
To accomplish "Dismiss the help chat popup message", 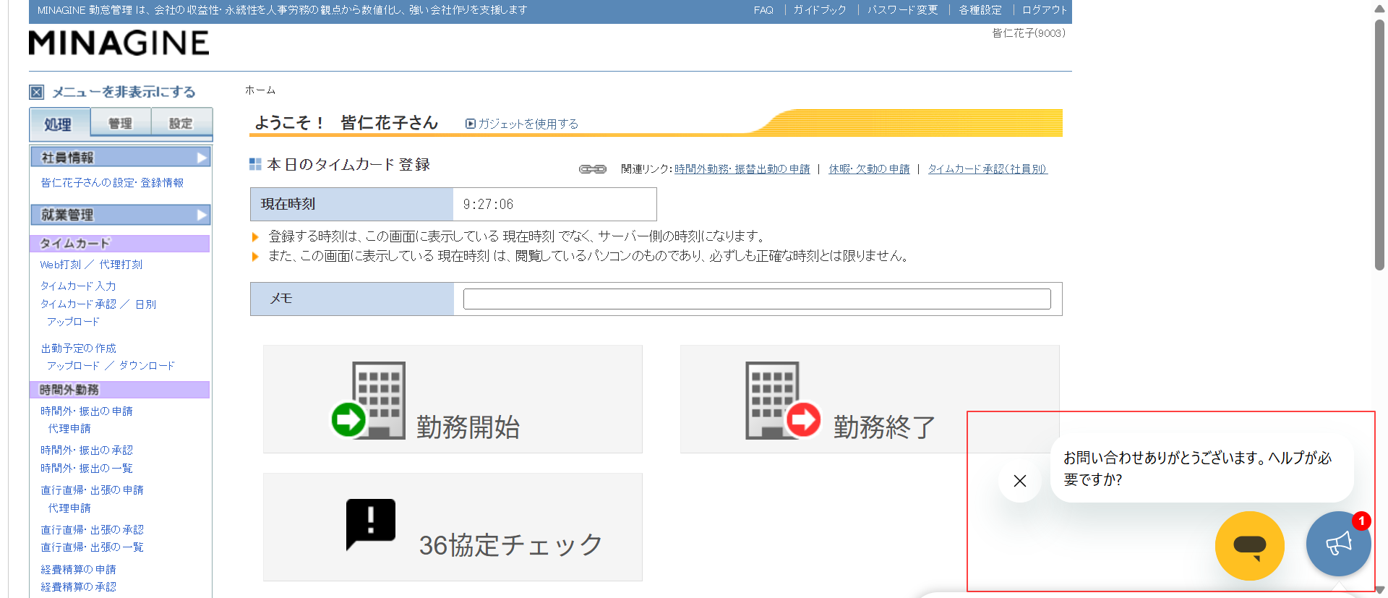I will (x=1019, y=481).
